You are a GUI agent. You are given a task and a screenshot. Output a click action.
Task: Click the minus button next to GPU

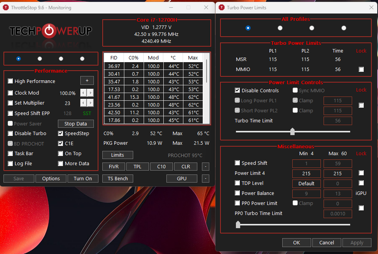tap(205, 179)
